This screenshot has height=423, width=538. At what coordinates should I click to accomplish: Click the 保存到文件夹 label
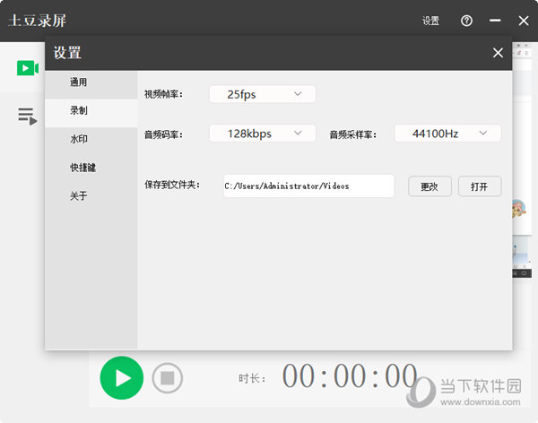172,185
